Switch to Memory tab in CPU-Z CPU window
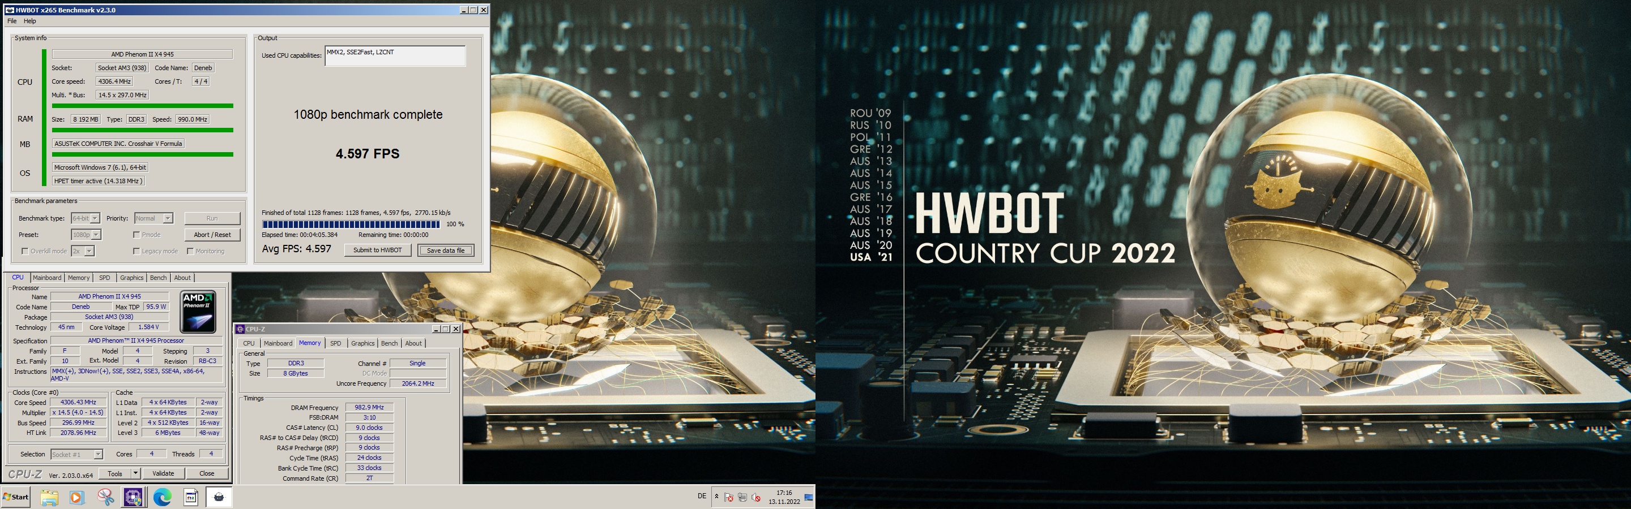Image resolution: width=1631 pixels, height=509 pixels. point(79,278)
